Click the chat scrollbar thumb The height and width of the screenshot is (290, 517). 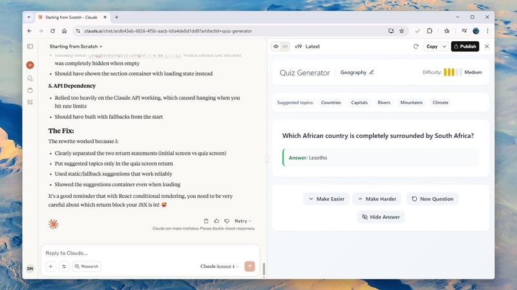(x=264, y=269)
